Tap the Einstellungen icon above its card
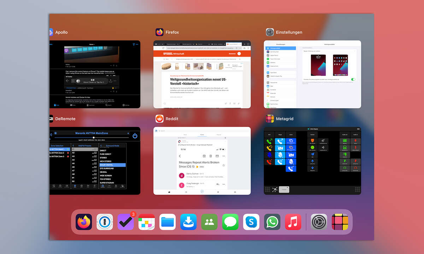The image size is (424, 254). 270,32
